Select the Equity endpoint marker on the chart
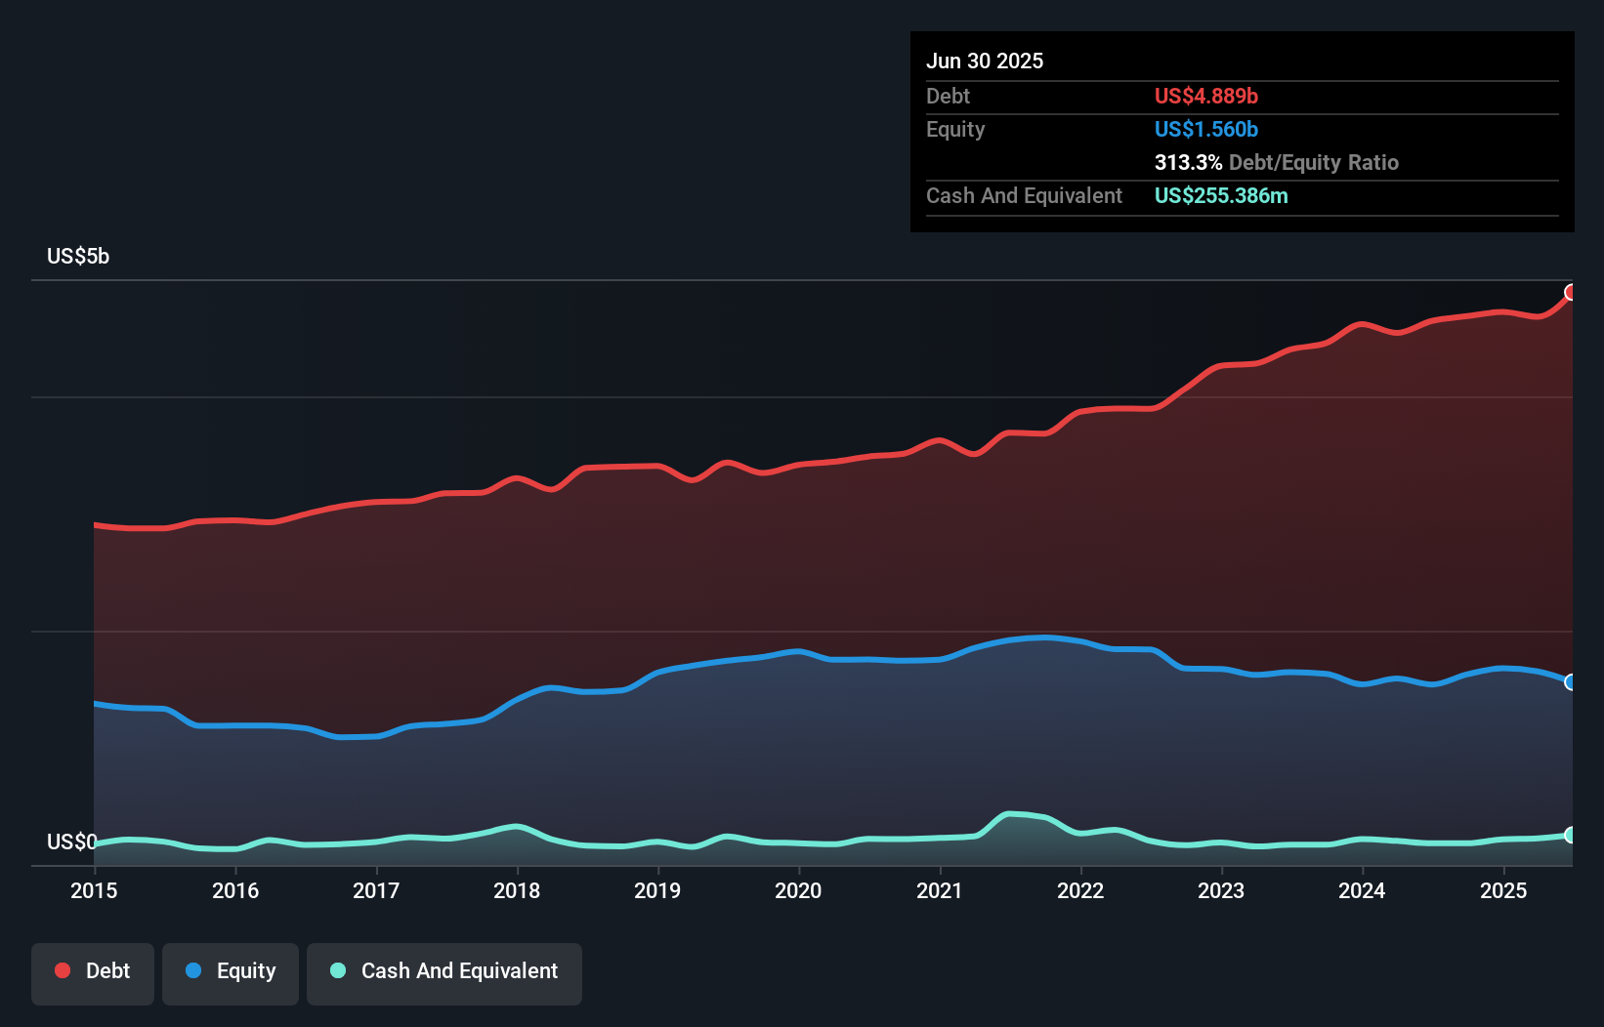This screenshot has width=1604, height=1027. 1571,682
